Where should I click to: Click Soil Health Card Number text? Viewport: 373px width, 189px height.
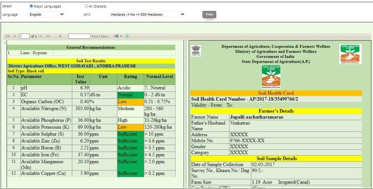(x=244, y=99)
